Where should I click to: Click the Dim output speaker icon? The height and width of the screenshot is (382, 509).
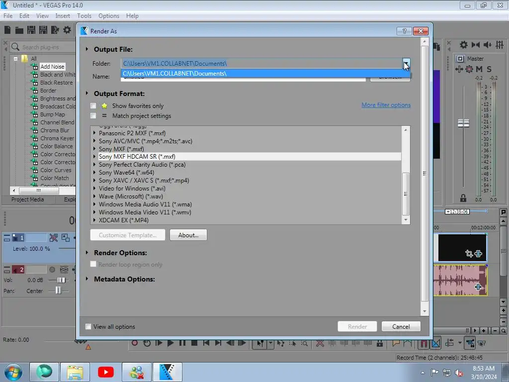[487, 45]
